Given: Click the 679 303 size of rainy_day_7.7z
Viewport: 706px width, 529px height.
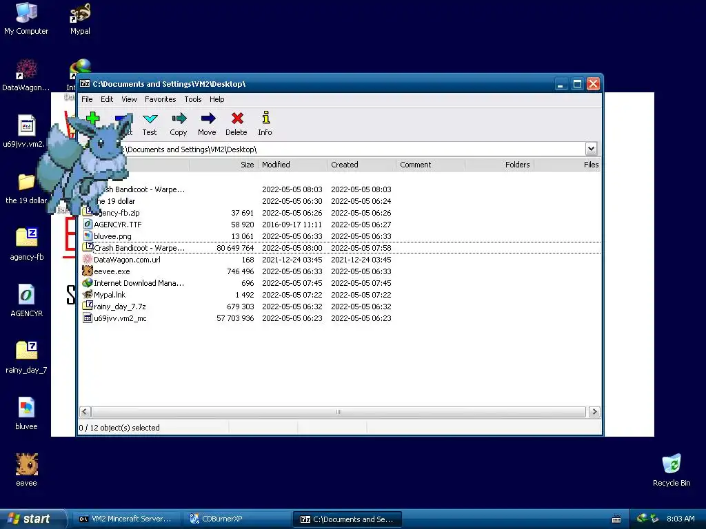Looking at the screenshot, I should [x=241, y=307].
